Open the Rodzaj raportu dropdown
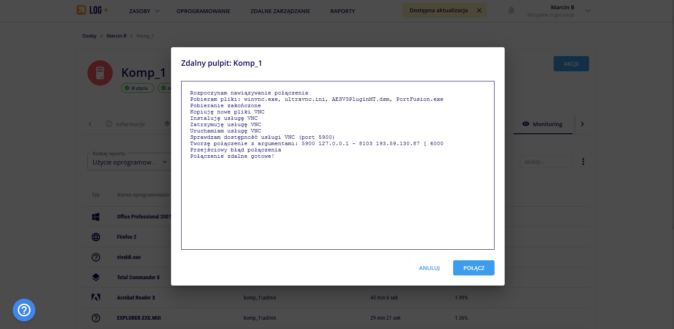This screenshot has width=674, height=329. tap(129, 162)
